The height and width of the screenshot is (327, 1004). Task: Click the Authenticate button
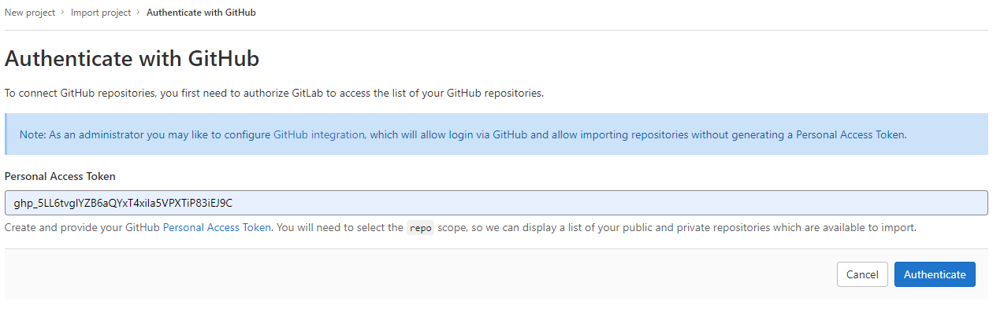coord(935,274)
